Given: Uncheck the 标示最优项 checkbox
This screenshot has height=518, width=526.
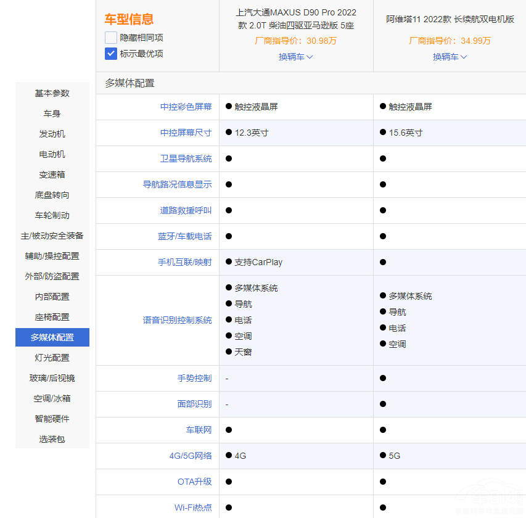Looking at the screenshot, I should click(x=111, y=54).
